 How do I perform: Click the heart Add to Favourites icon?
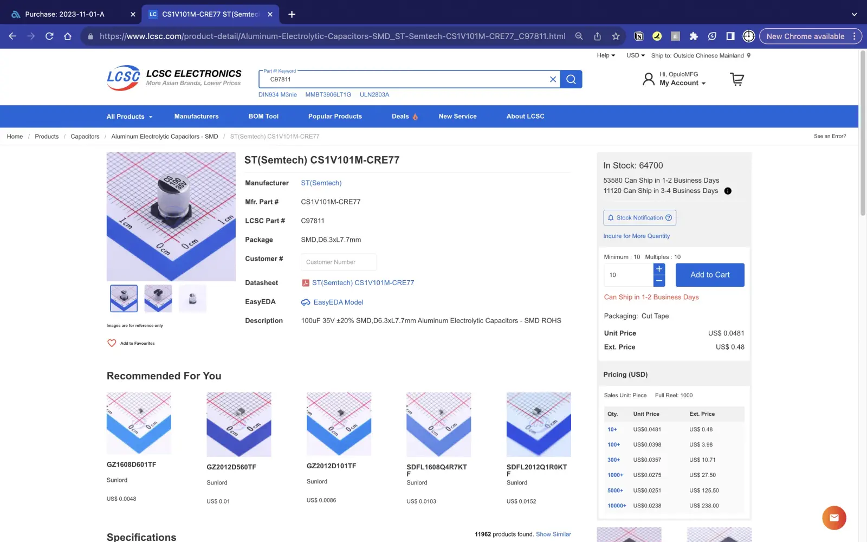point(112,343)
